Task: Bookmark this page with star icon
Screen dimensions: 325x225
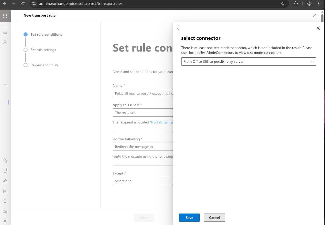Action: (x=283, y=4)
